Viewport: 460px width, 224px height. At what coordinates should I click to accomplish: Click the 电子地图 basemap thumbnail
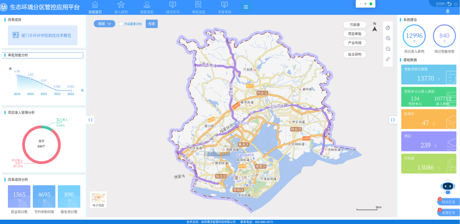pos(98,199)
